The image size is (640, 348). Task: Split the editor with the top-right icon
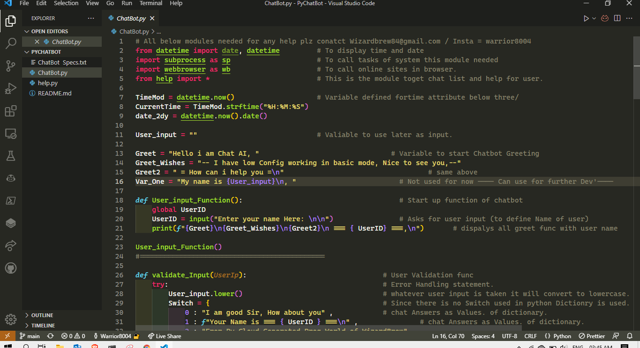point(617,18)
